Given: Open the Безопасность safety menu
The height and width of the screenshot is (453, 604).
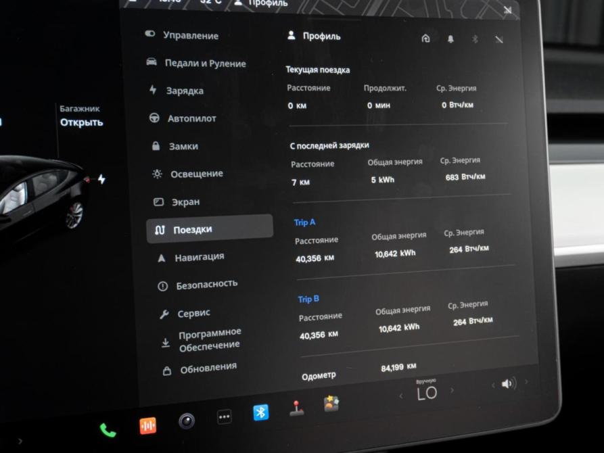Looking at the screenshot, I should (198, 285).
